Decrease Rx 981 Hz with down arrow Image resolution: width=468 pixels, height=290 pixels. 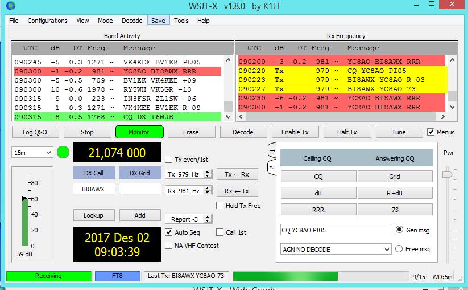click(x=208, y=193)
